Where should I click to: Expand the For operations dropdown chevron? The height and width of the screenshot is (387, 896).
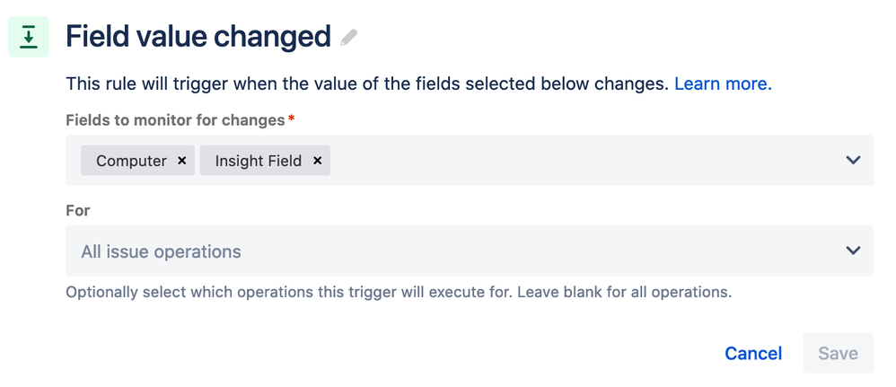coord(853,251)
